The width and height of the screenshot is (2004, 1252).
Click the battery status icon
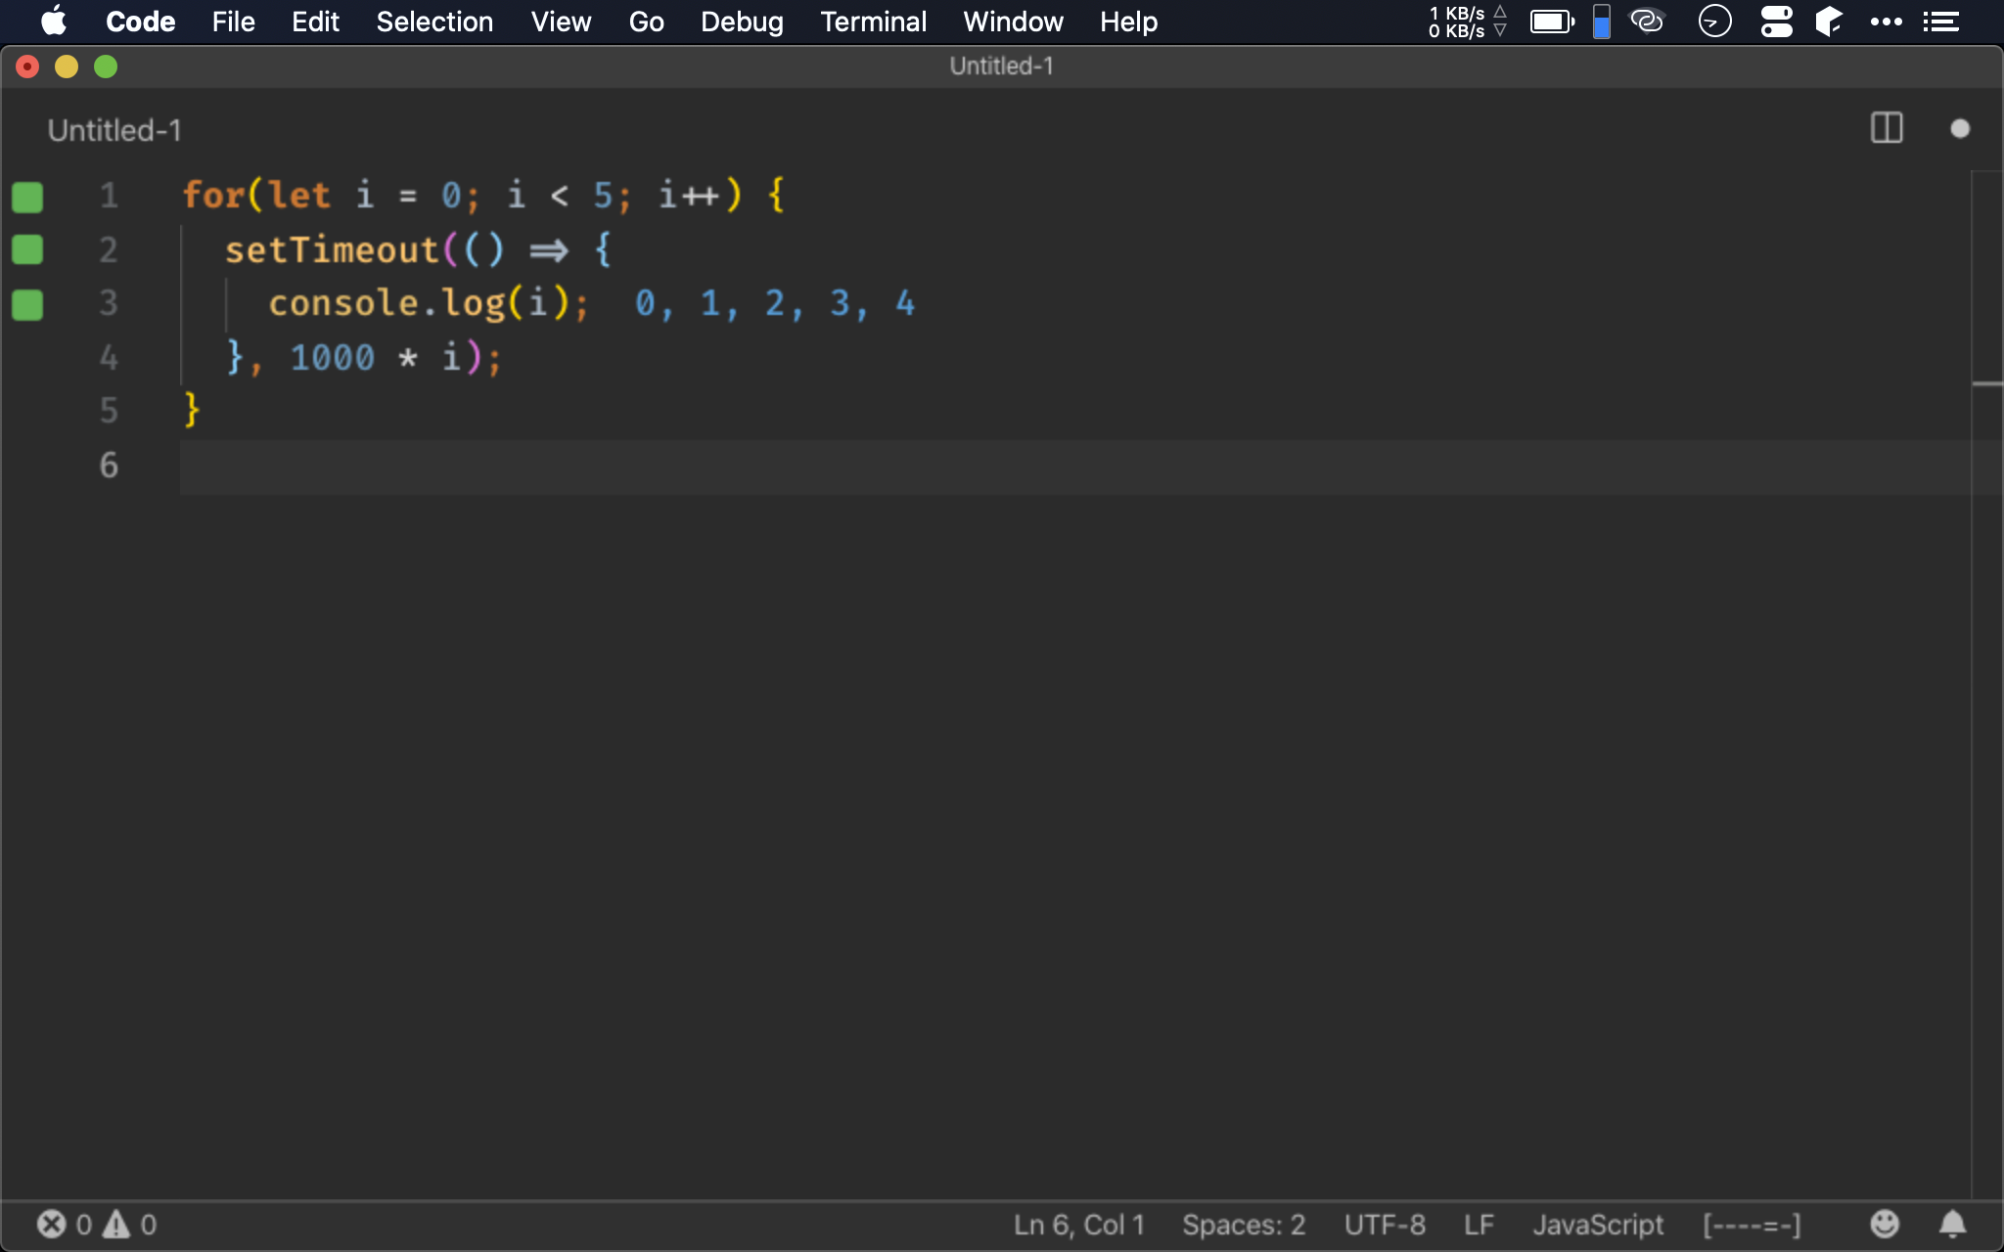pyautogui.click(x=1551, y=22)
